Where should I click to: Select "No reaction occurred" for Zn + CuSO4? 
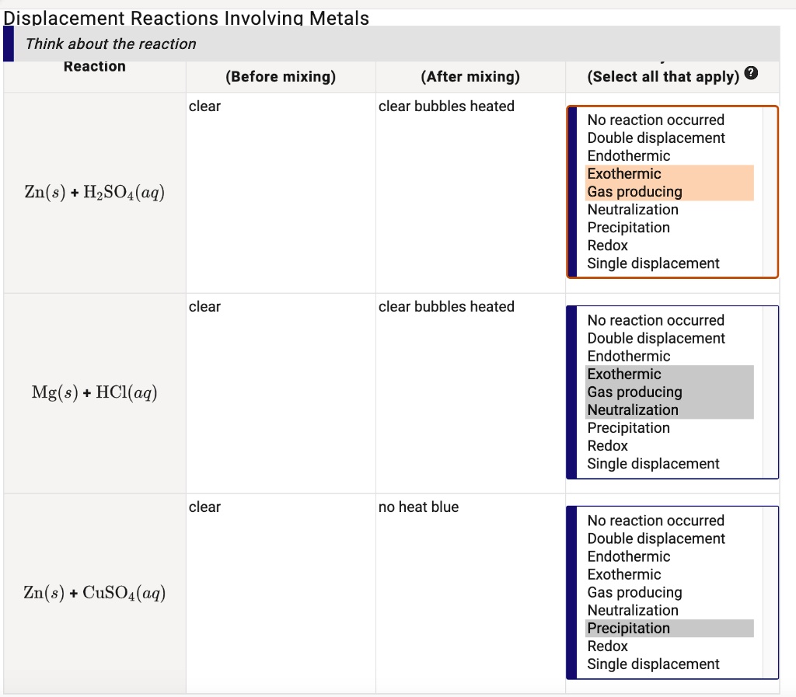(655, 521)
